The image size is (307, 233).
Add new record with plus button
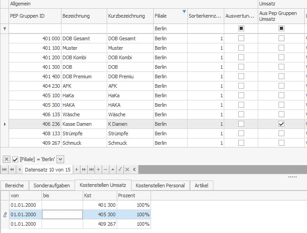pos(99,169)
